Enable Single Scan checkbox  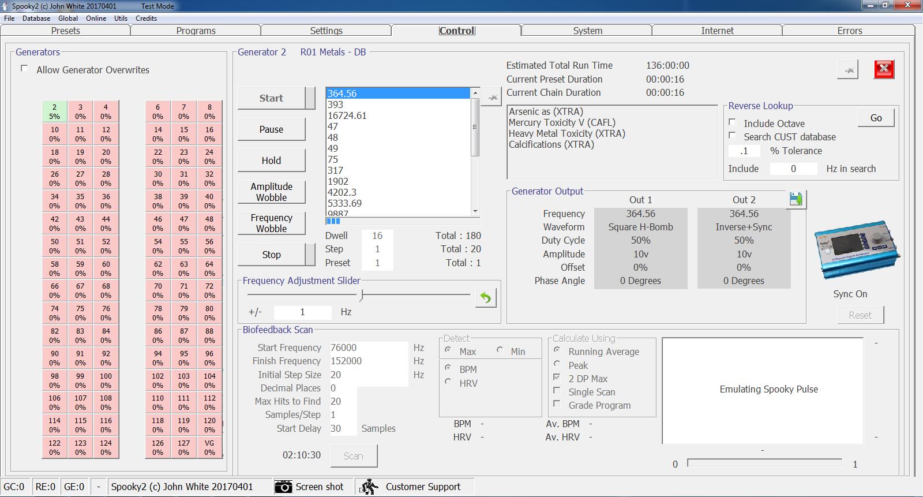point(557,391)
